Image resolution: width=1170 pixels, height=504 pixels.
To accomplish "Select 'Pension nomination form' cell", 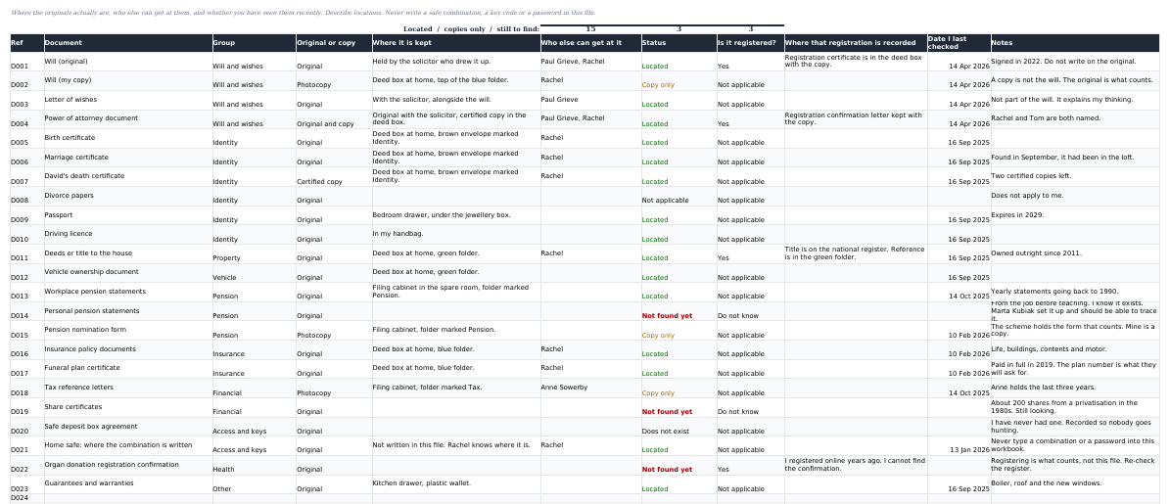I will point(128,331).
